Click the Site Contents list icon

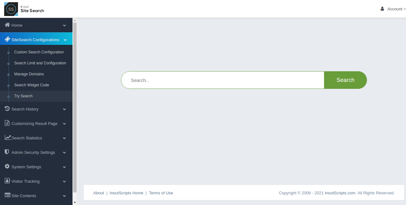(8, 195)
